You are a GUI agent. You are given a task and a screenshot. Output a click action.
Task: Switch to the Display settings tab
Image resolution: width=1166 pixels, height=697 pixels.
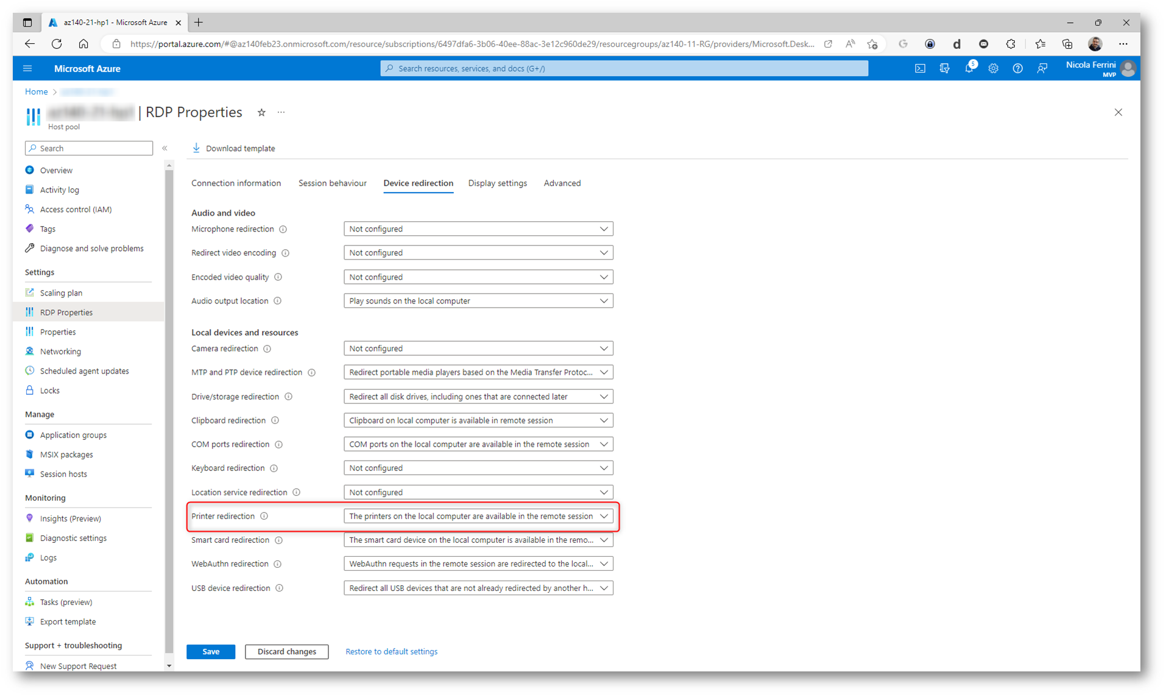[x=498, y=183]
